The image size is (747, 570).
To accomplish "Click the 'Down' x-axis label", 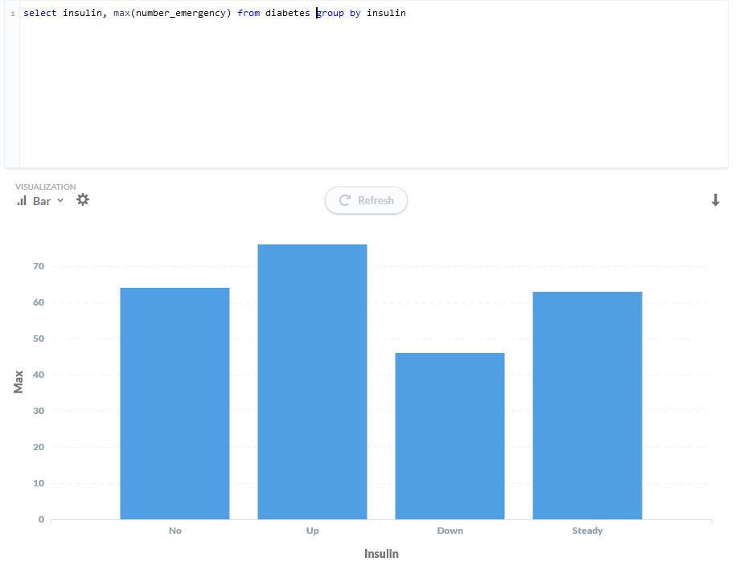I will pyautogui.click(x=449, y=531).
